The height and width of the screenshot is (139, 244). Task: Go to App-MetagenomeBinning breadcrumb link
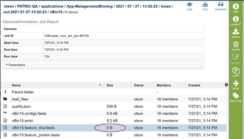coord(89,6)
